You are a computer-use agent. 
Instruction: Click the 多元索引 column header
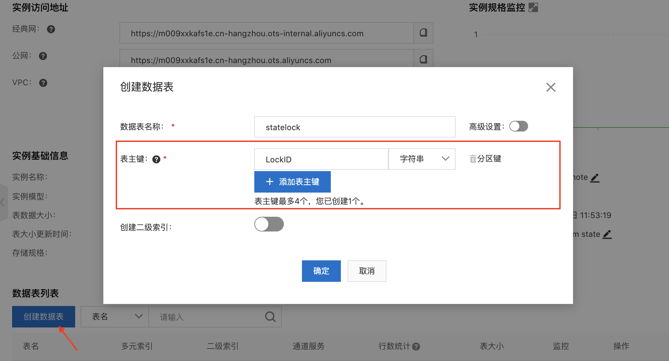[137, 346]
